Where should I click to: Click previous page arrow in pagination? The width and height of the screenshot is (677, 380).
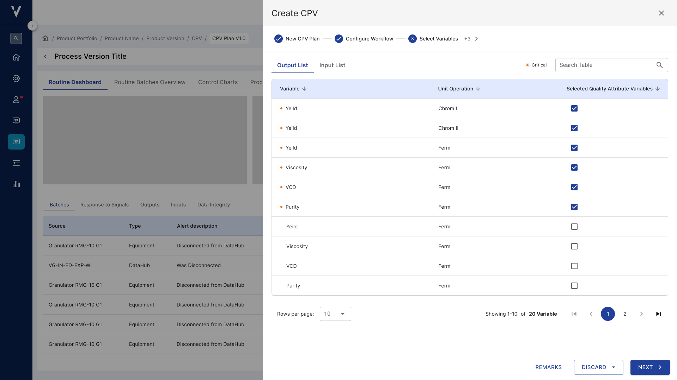click(591, 314)
